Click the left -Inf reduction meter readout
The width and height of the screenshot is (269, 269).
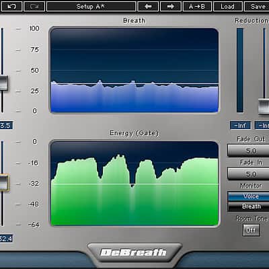pyautogui.click(x=240, y=125)
